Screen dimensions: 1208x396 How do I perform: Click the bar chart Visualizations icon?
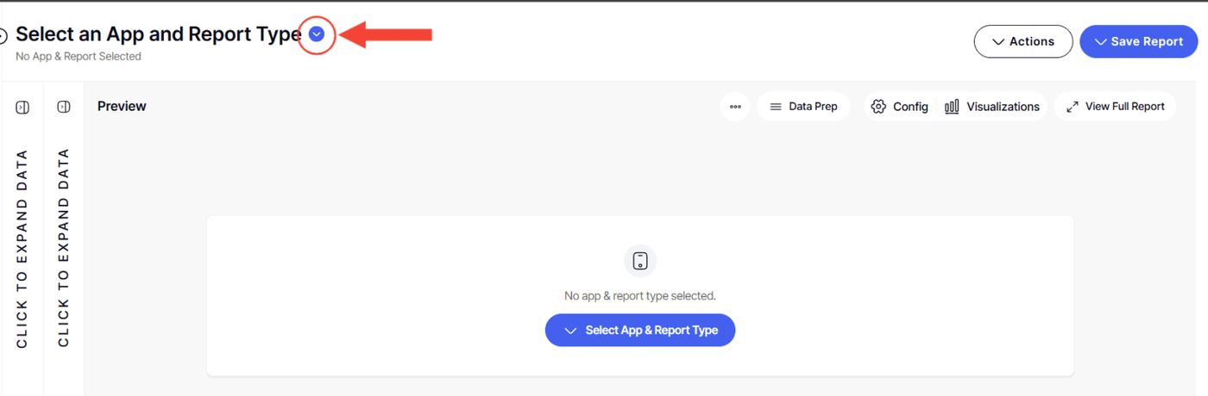tap(952, 107)
